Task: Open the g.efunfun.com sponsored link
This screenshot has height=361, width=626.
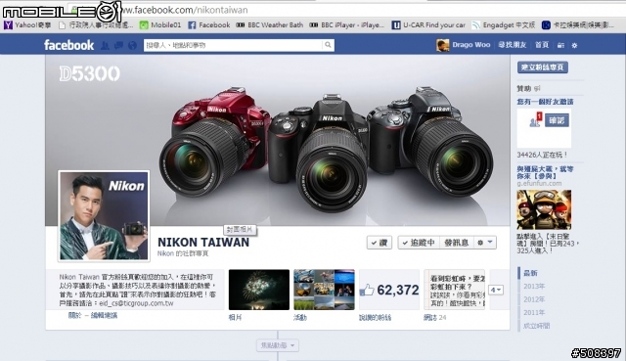Action: (x=539, y=183)
